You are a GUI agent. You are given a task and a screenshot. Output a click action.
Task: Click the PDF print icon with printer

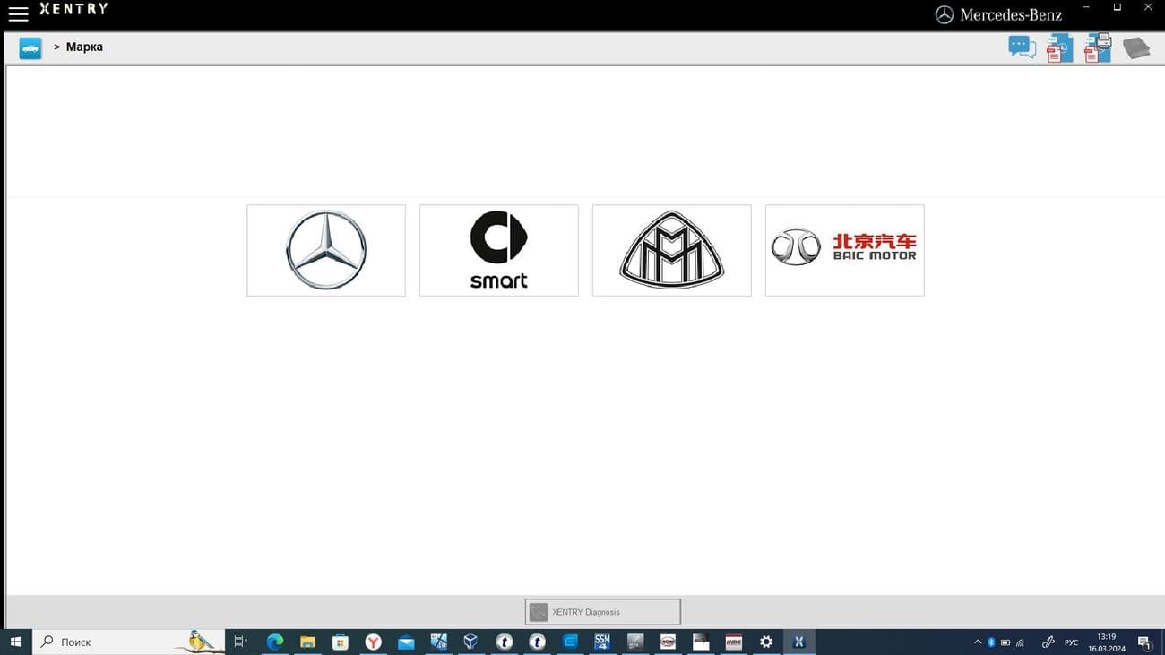pos(1098,47)
